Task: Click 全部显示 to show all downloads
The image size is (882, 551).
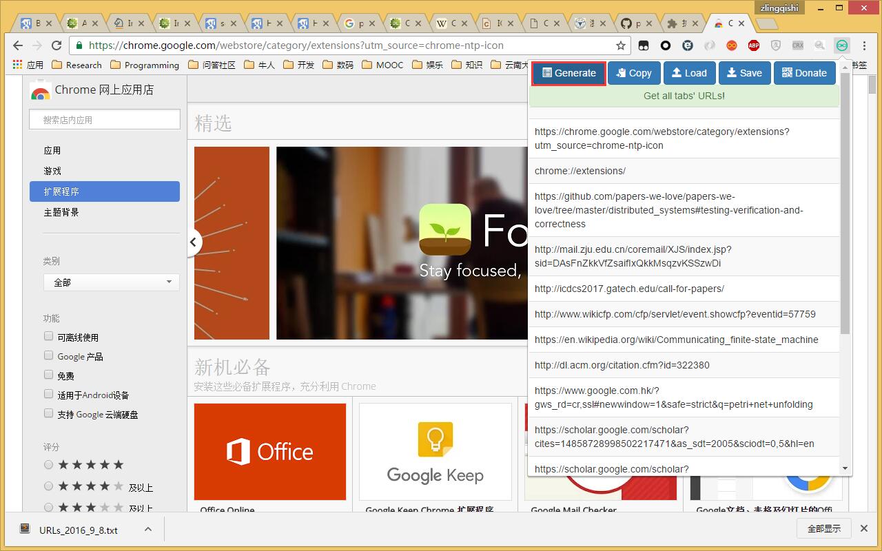Action: 824,528
